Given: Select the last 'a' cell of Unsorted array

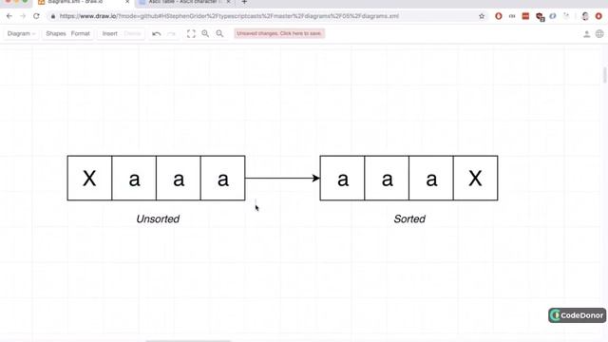Looking at the screenshot, I should (223, 178).
